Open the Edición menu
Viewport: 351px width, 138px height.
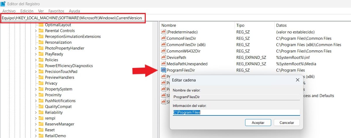point(27,11)
